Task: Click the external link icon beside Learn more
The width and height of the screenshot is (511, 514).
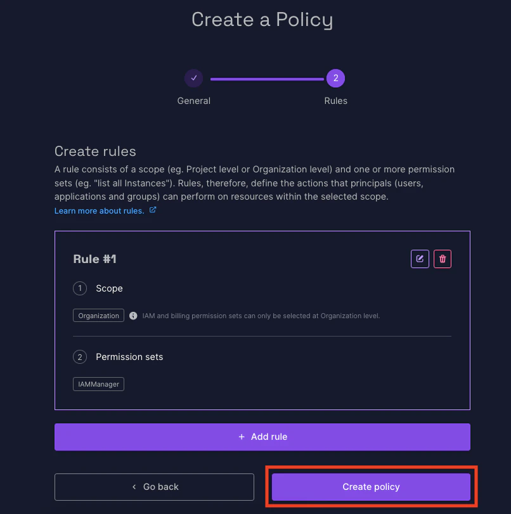Action: tap(152, 210)
